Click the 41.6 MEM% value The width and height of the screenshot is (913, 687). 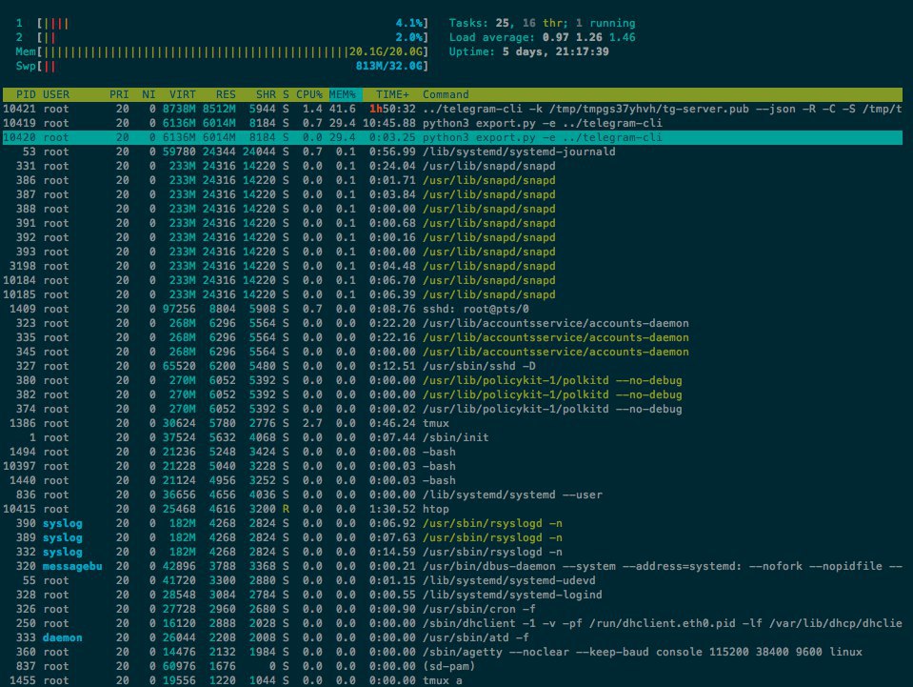(x=342, y=109)
